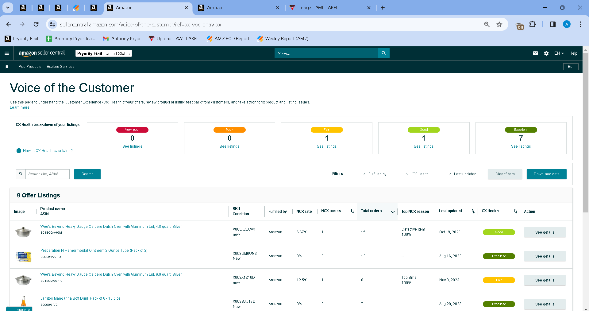Switch to the second Amazon tab
Image resolution: width=589 pixels, height=311 pixels.
click(x=238, y=8)
